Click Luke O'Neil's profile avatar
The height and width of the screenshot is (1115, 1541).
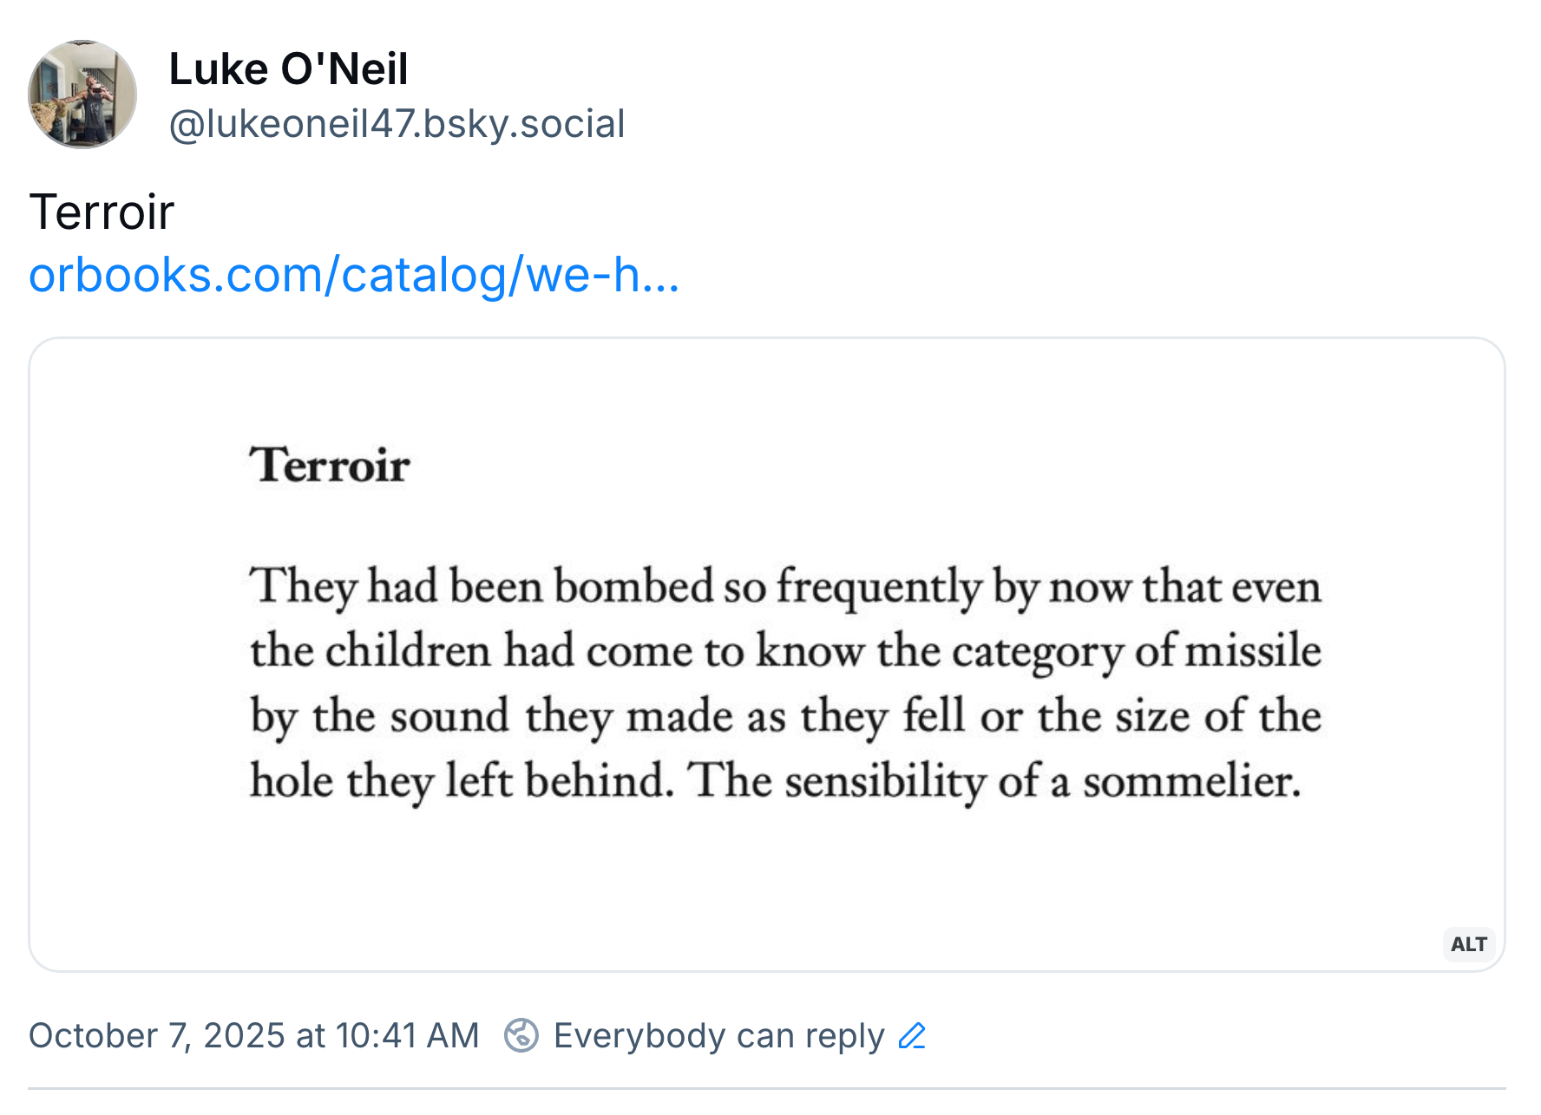[x=82, y=95]
